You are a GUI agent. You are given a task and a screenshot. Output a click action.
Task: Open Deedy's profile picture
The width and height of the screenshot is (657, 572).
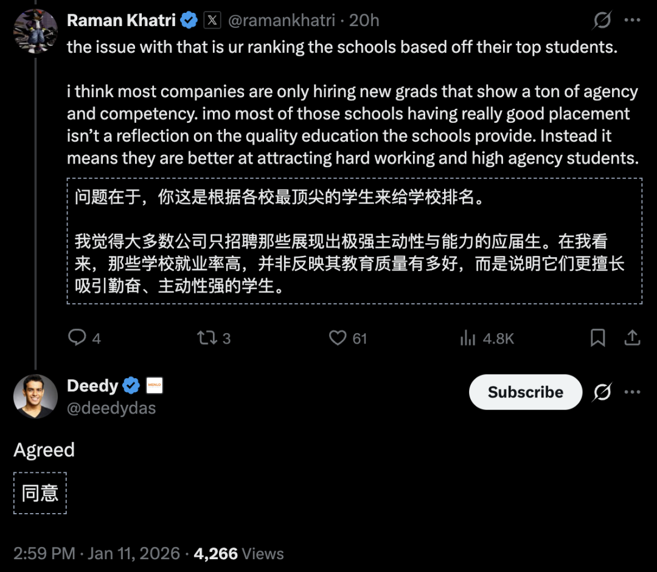point(35,396)
